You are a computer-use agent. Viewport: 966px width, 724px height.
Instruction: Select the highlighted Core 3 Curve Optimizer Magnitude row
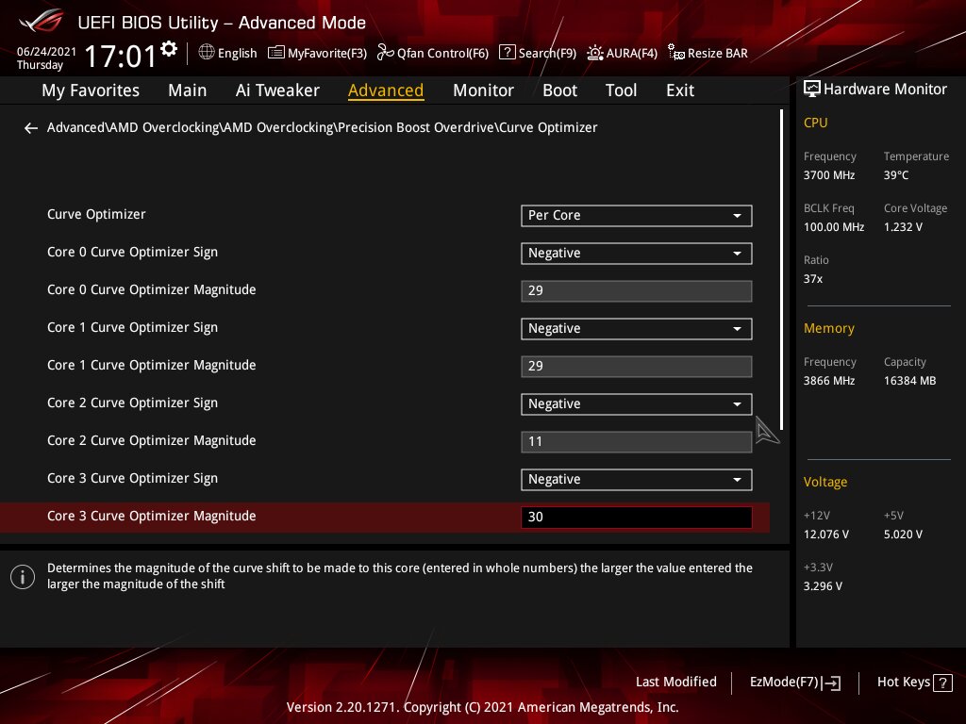point(385,518)
